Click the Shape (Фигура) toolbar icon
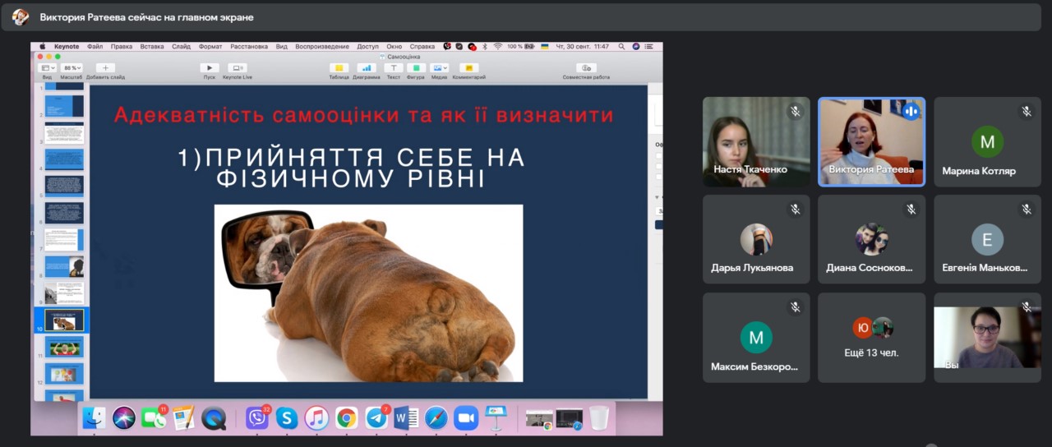1052x447 pixels. (x=415, y=68)
